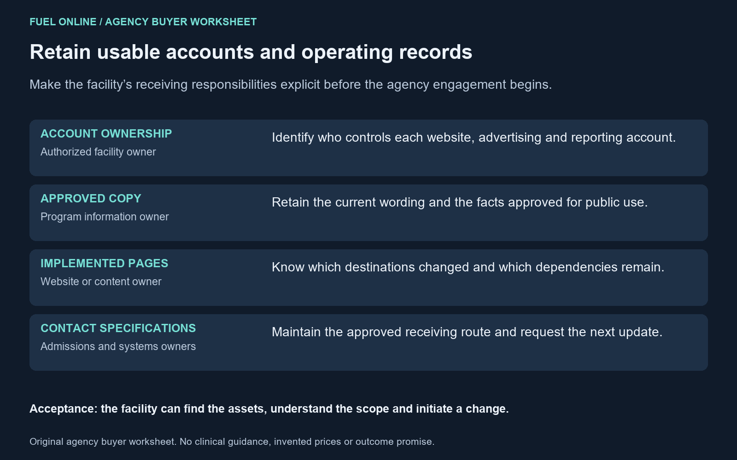Click the 'FUEL ONLINE / AGENCY BUYER WORKSHEET' header text
Screen dimensions: 737x460
click(143, 22)
